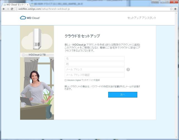Maximize the Chrome window
179x140 pixels.
[x=167, y=2]
